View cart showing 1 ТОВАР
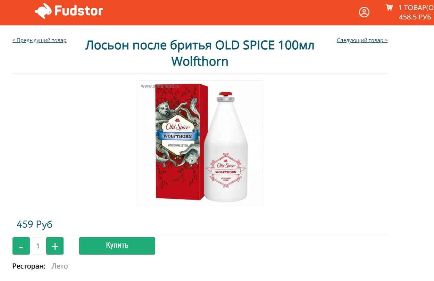Viewport: 434px width, 281px height. (416, 8)
